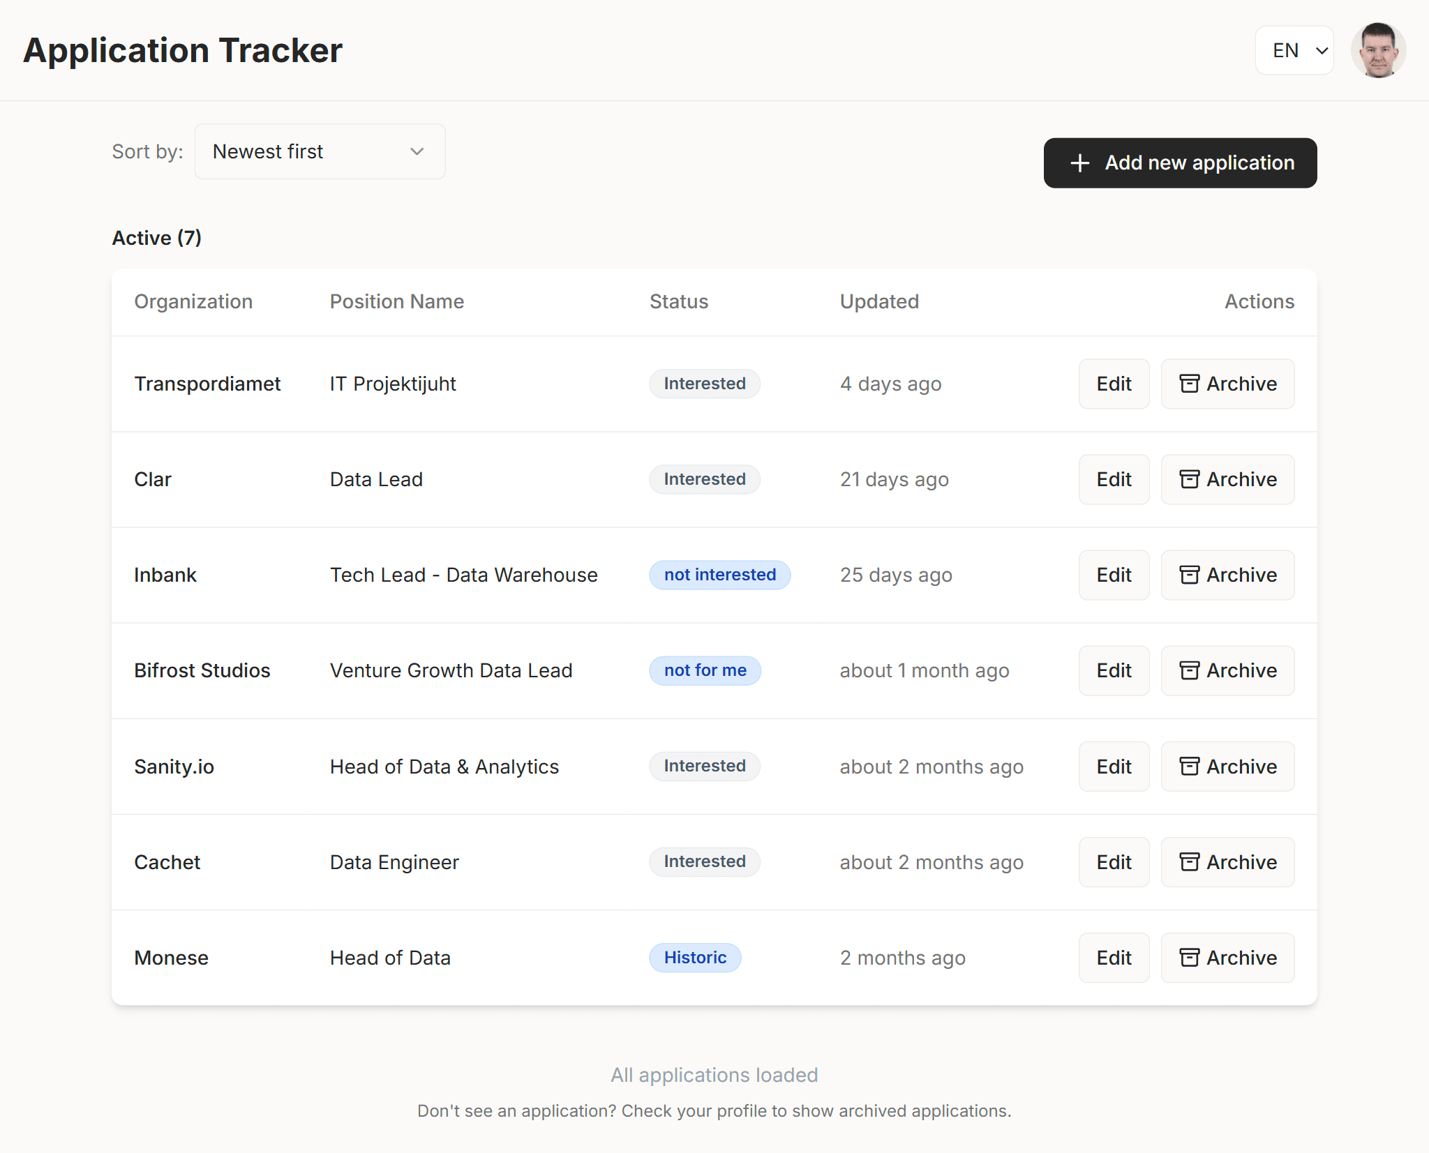This screenshot has width=1429, height=1153.
Task: Click the not interested badge on Inbank row
Action: (719, 575)
